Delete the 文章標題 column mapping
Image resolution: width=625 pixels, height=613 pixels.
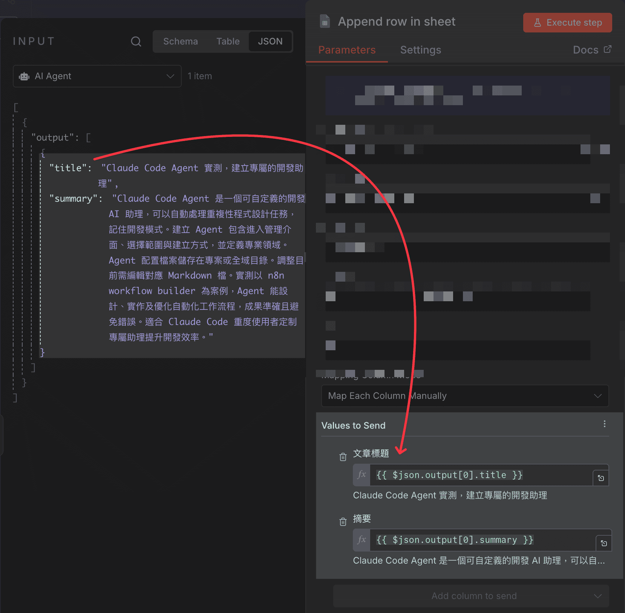(x=343, y=457)
